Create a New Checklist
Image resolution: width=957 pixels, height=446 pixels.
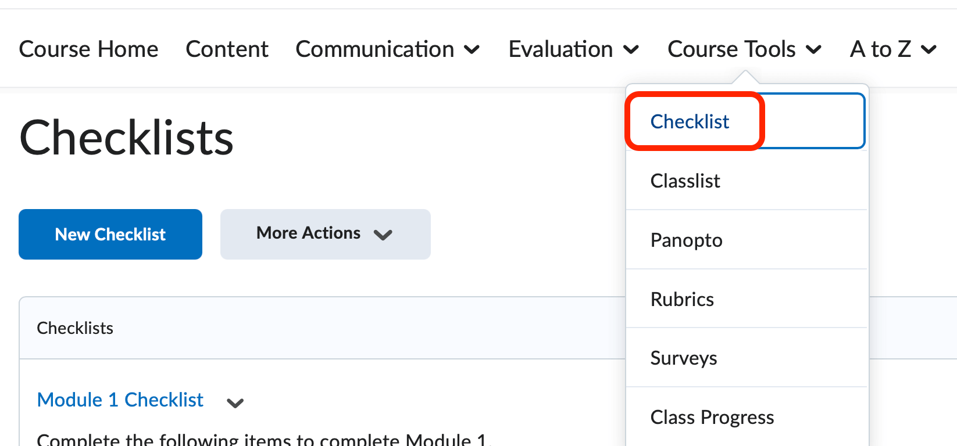(110, 234)
